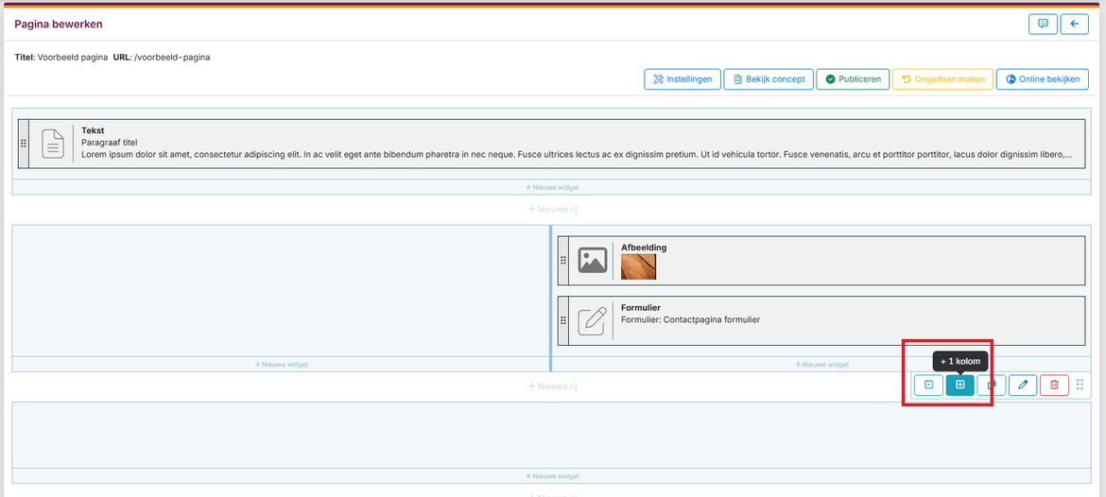Image resolution: width=1106 pixels, height=497 pixels.
Task: Click the remove one column button
Action: 928,385
